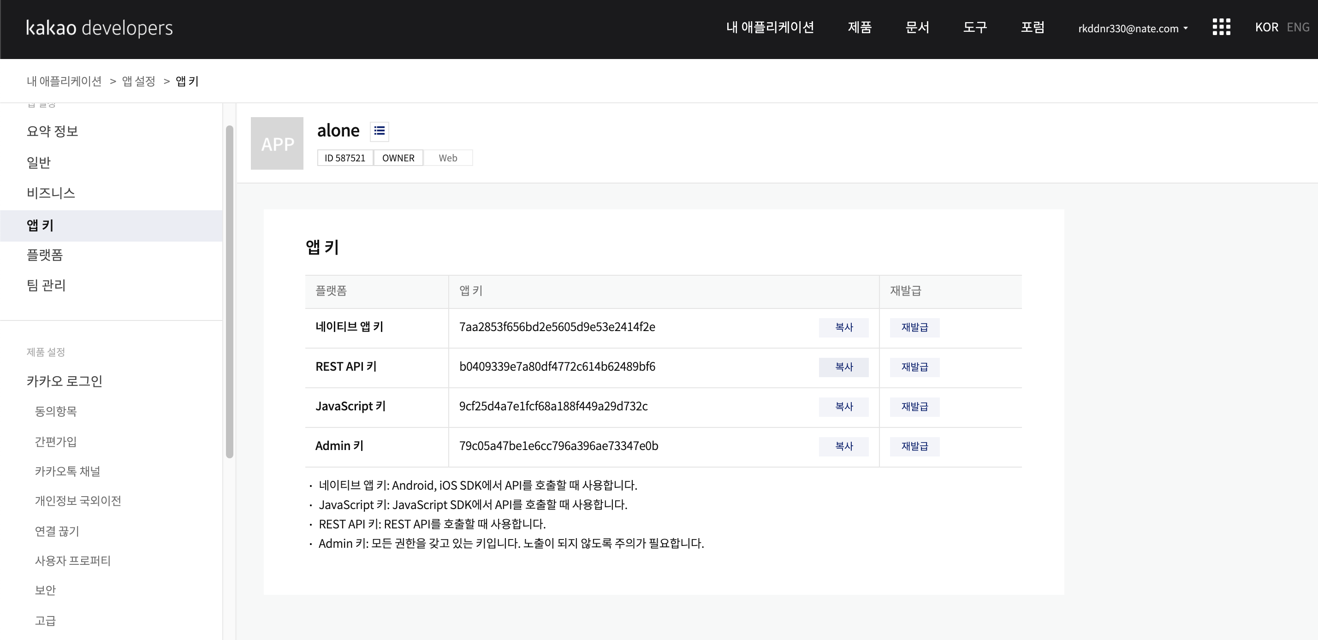The width and height of the screenshot is (1318, 640).
Task: Open the app list icon next to alone
Action: pyautogui.click(x=379, y=131)
